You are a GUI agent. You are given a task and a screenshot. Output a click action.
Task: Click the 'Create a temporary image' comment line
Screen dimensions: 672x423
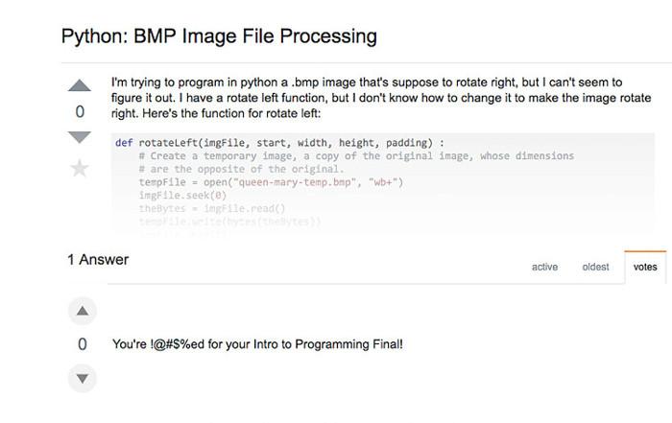(x=355, y=155)
